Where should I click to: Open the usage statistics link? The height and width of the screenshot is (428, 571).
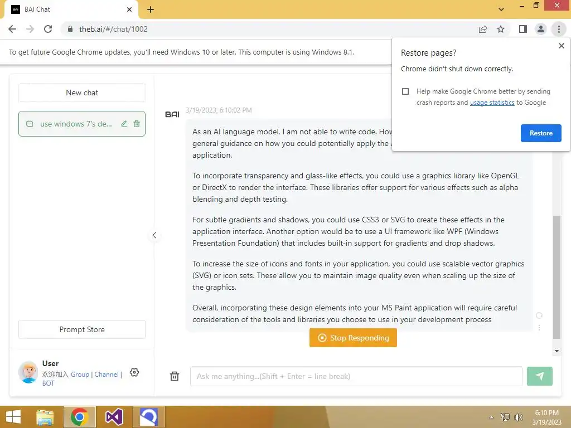click(492, 103)
